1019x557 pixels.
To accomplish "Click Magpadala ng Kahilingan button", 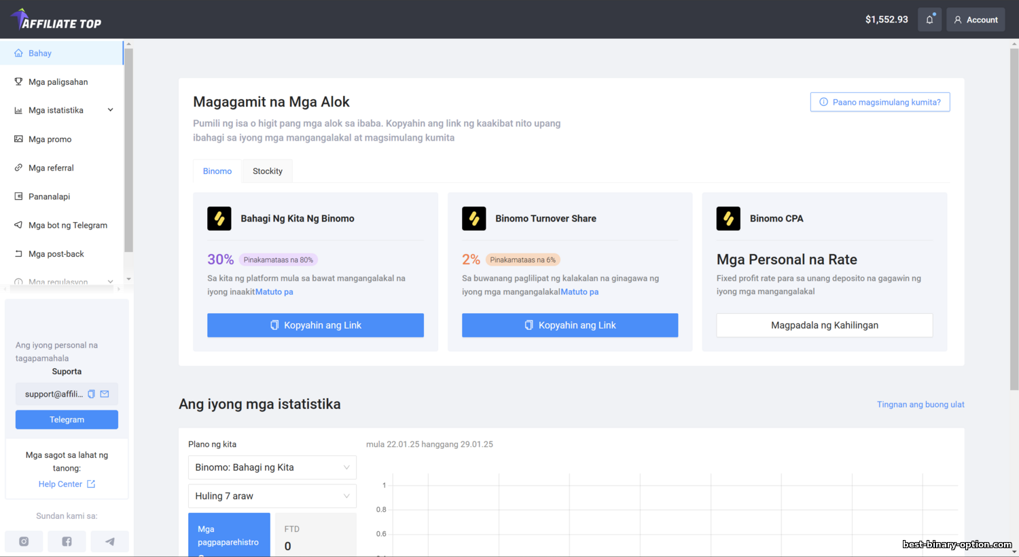I will (x=825, y=325).
